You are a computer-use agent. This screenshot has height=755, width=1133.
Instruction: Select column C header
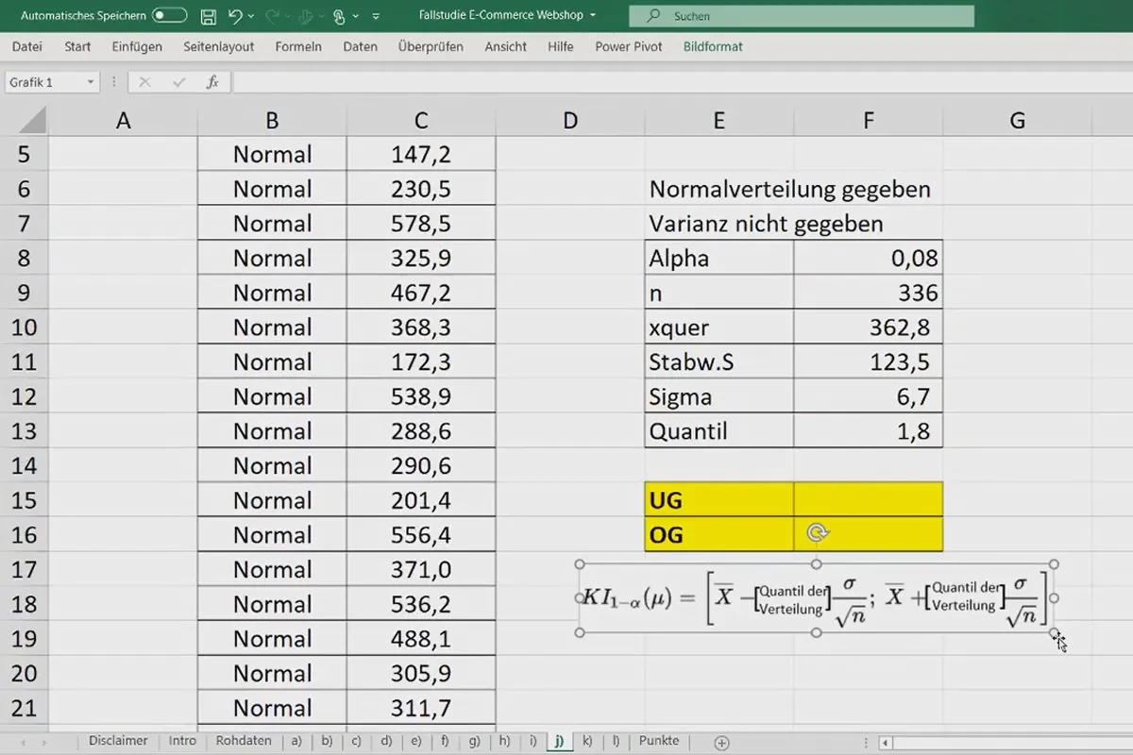click(421, 121)
